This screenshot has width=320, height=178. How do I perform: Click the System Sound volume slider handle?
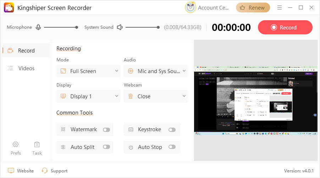point(158,27)
